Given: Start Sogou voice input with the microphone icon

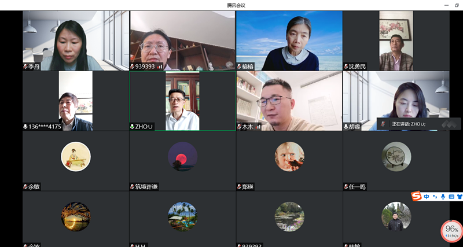Looking at the screenshot, I should pyautogui.click(x=443, y=197).
